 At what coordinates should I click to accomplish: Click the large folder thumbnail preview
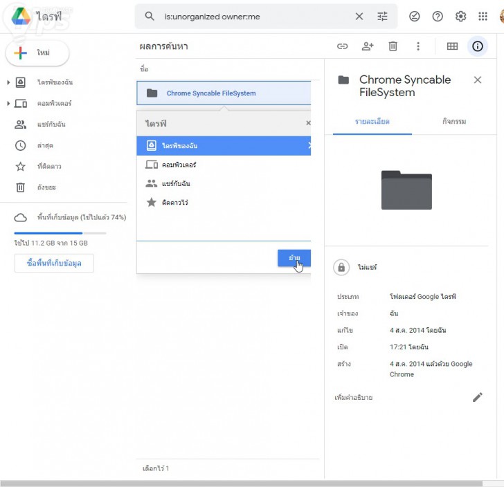[406, 190]
